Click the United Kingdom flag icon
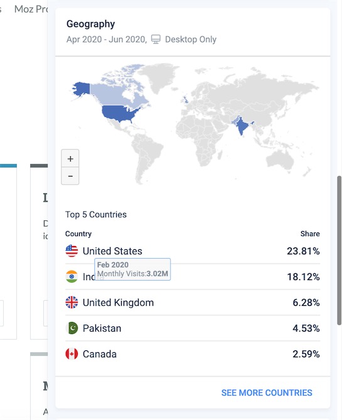Screen dimensions: 342x420 point(72,303)
